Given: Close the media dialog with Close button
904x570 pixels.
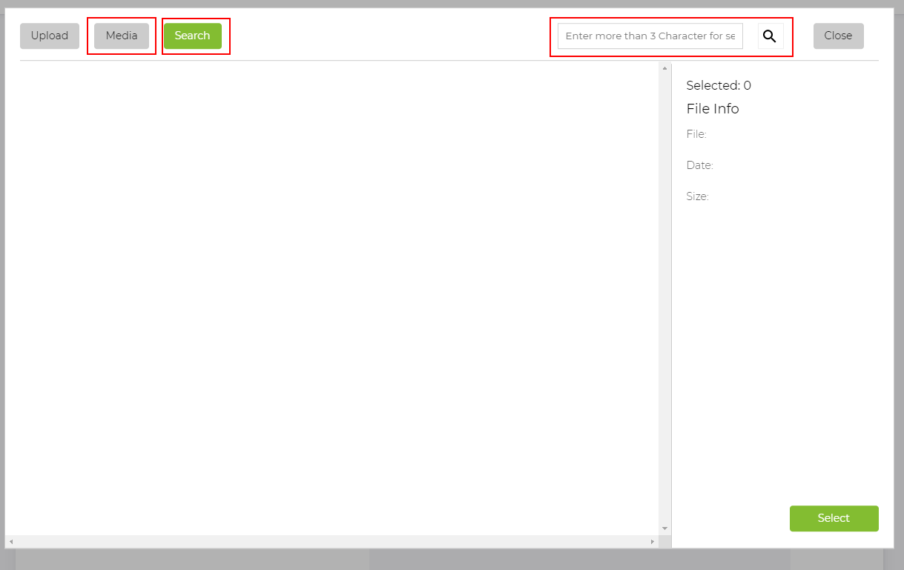Looking at the screenshot, I should click(x=839, y=36).
